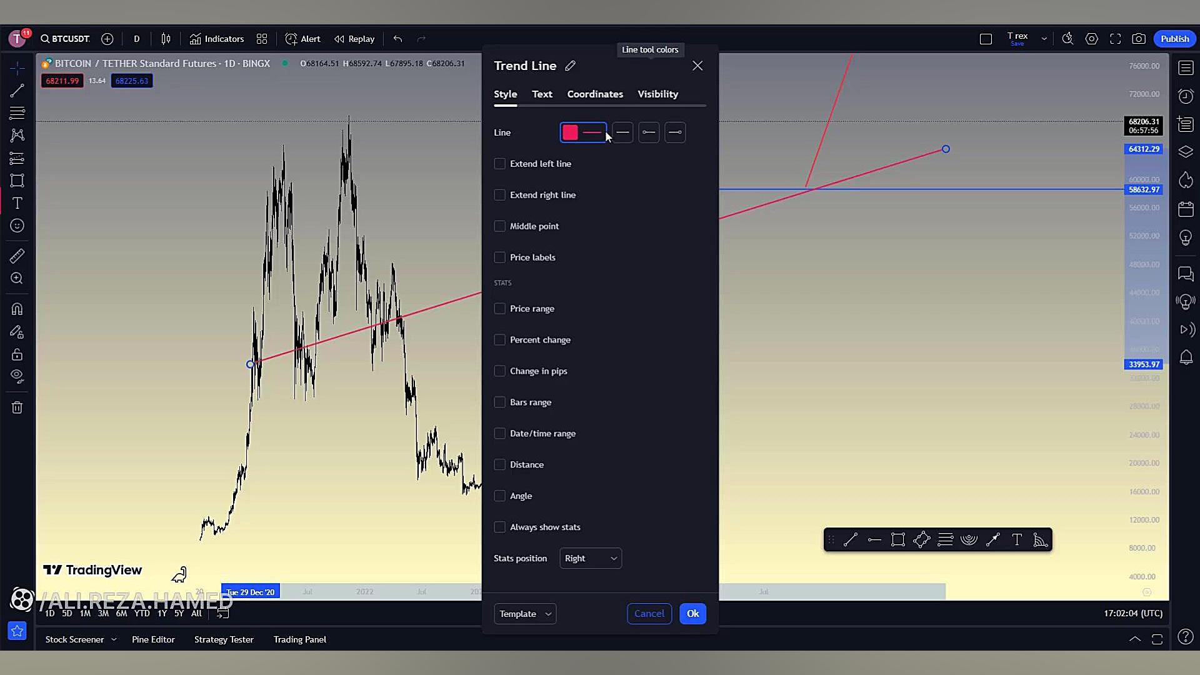The height and width of the screenshot is (675, 1200).
Task: Switch to the Visibility tab
Action: 657,94
